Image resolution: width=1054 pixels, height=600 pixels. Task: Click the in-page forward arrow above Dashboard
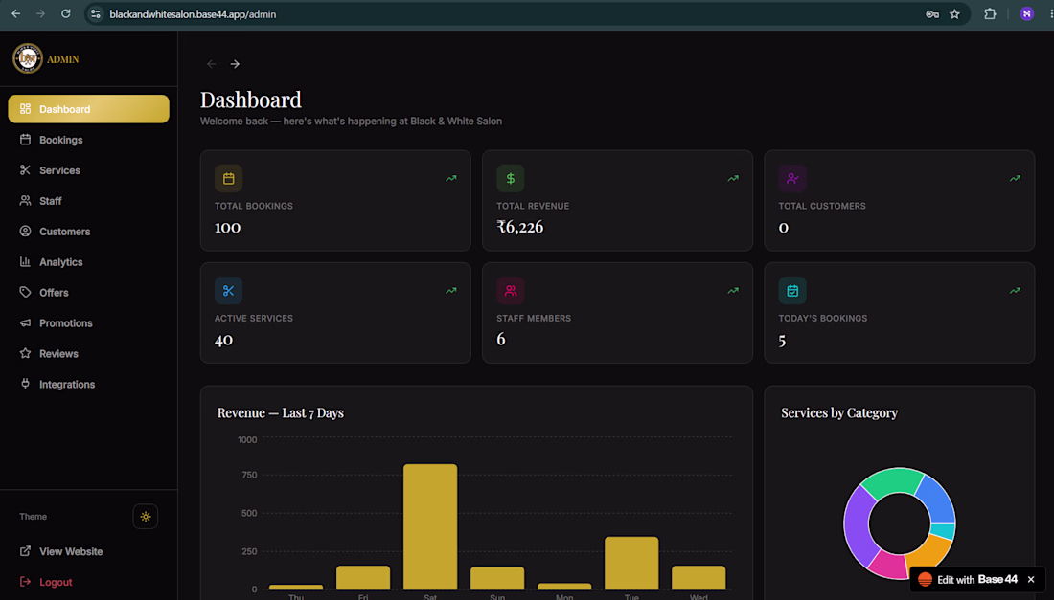[235, 64]
